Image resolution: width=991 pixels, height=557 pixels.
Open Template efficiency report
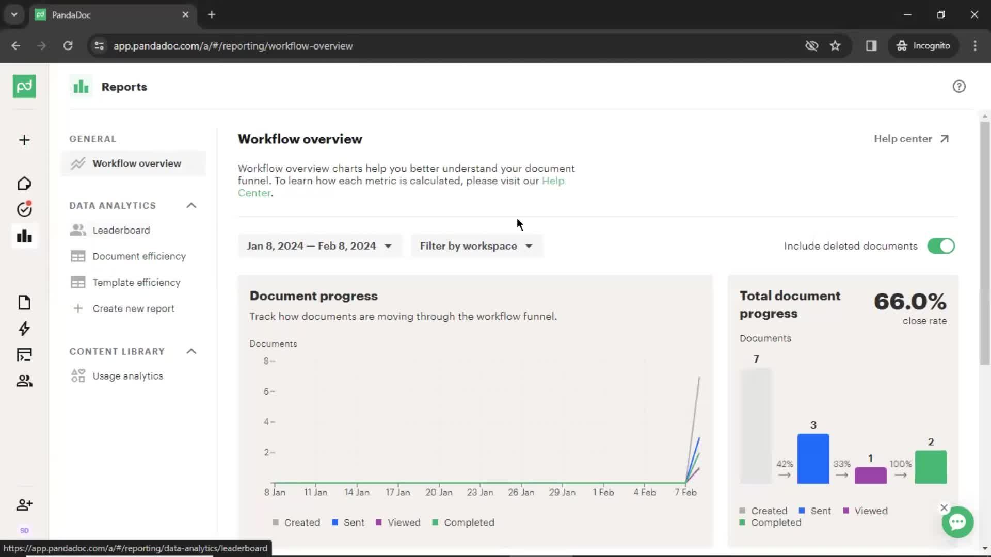tap(136, 282)
